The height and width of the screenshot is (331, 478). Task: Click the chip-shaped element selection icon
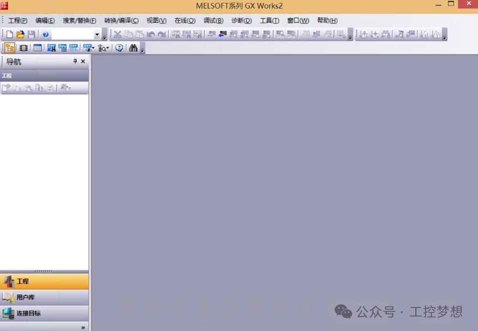(x=24, y=48)
